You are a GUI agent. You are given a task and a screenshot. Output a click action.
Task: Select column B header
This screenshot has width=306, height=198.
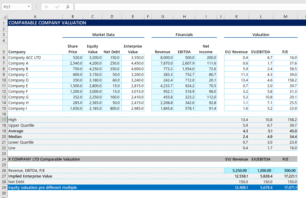click(x=73, y=16)
